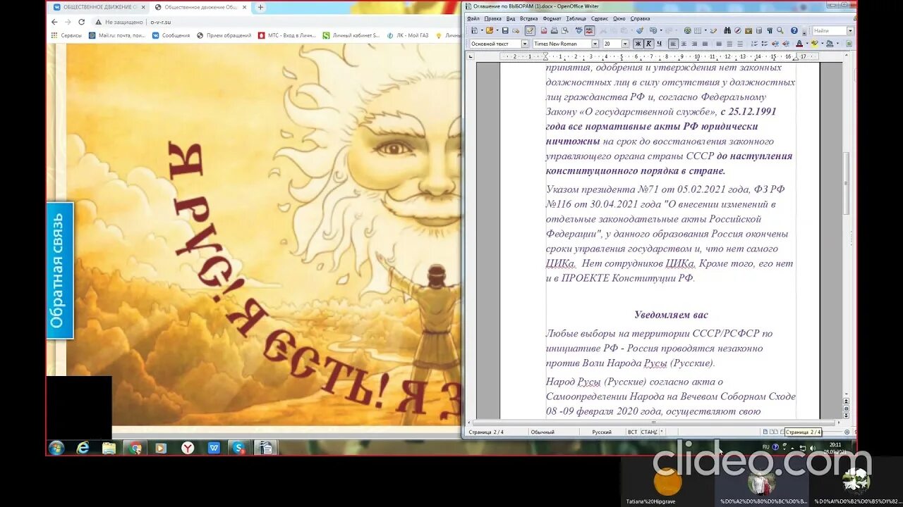903x507 pixels.
Task: Click the Open file icon in Writer
Action: pos(490,30)
